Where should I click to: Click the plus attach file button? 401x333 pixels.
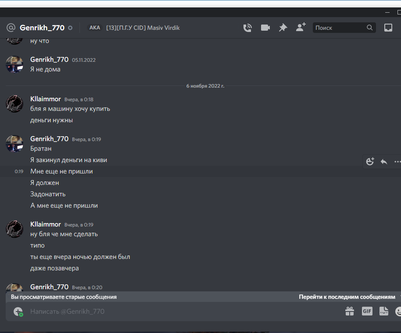tap(18, 312)
